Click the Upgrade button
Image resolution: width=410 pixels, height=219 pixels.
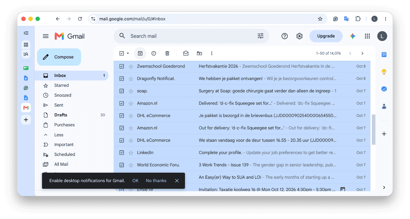point(326,36)
